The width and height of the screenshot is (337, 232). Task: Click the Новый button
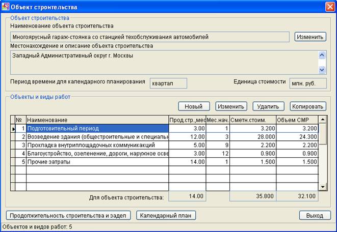tap(194, 106)
